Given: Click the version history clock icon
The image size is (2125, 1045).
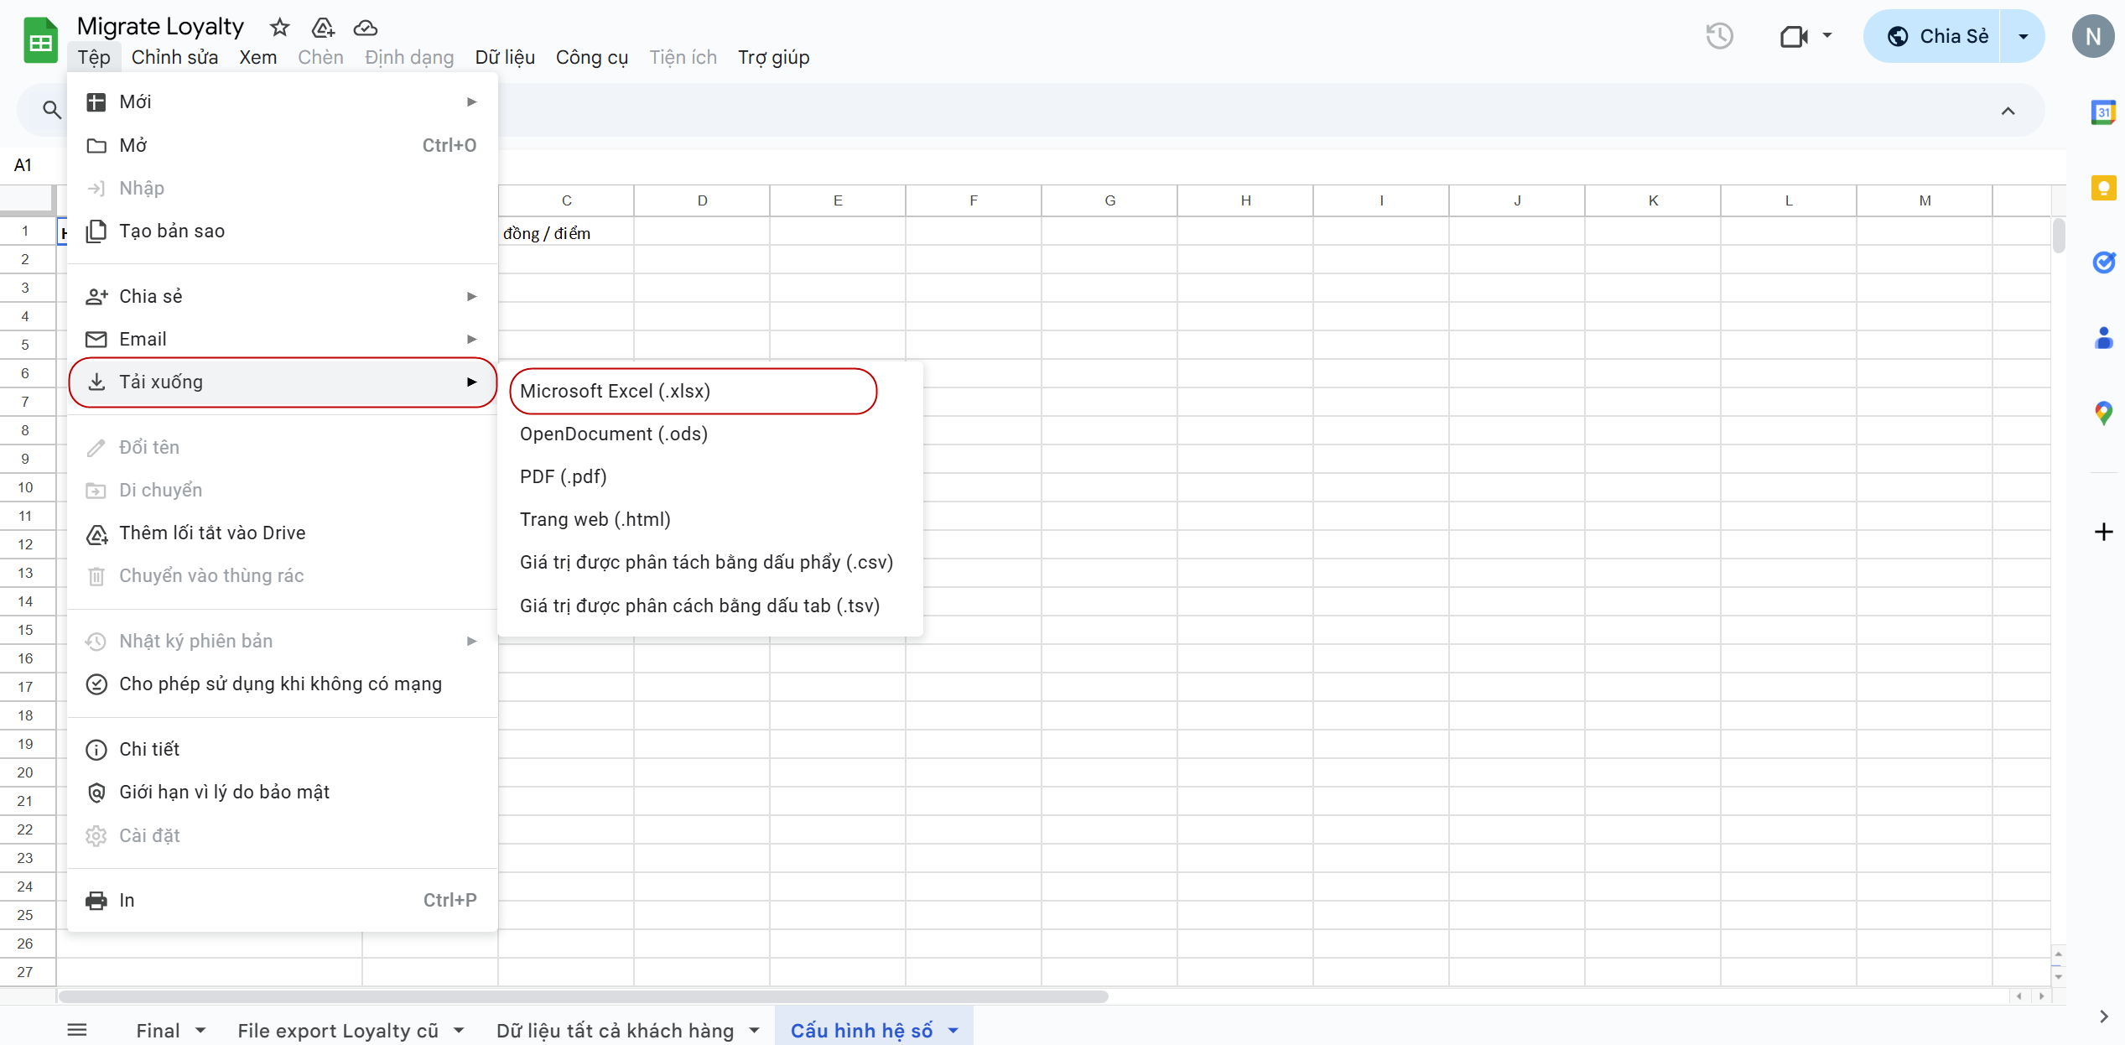Looking at the screenshot, I should [x=1719, y=36].
